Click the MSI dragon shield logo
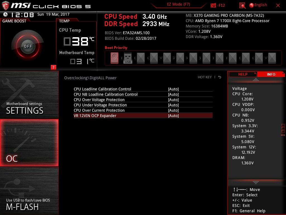286x215 pixels. click(5, 6)
